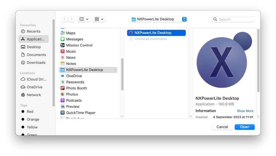Open the NXPowerLite Desktop location popup

click(158, 19)
